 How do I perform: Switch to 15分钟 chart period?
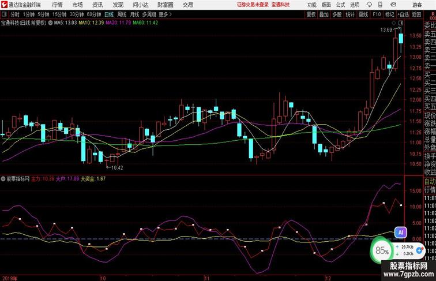click(59, 14)
